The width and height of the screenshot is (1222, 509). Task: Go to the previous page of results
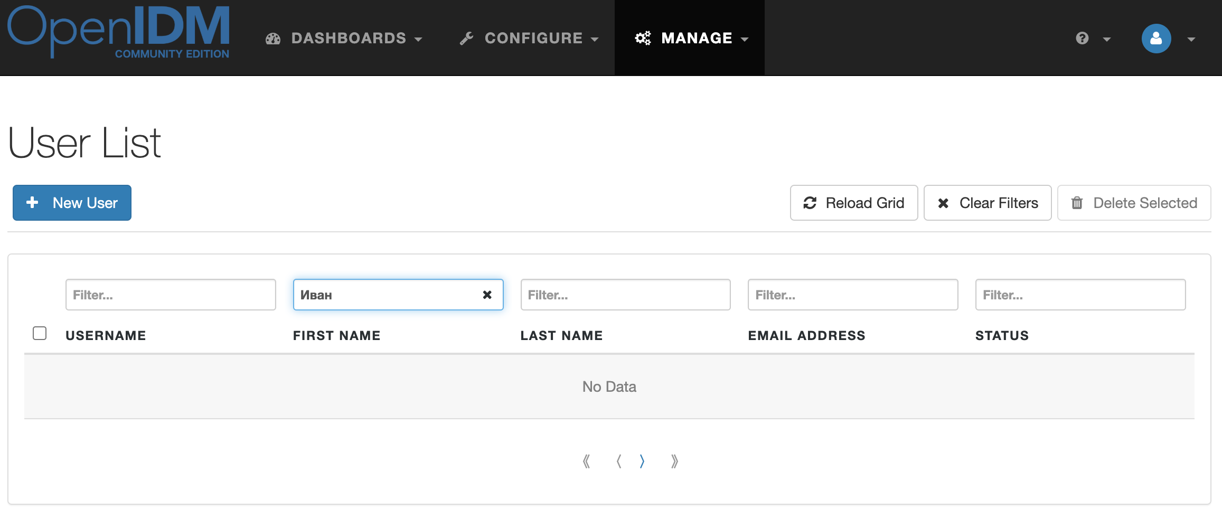click(x=619, y=461)
